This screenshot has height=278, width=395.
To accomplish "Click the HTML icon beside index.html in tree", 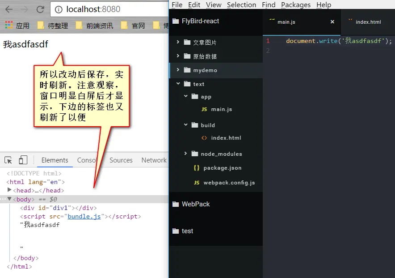I will (x=204, y=138).
